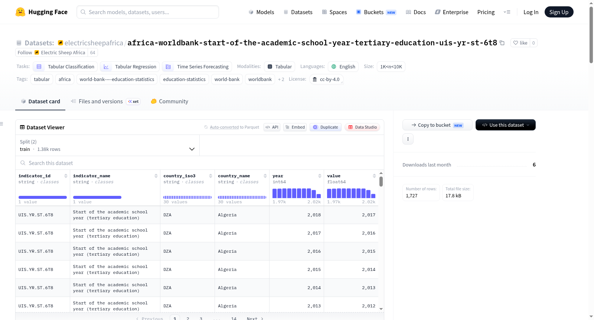Click the search magnifier icon in dataset viewer
The height and width of the screenshot is (320, 594).
(23, 163)
